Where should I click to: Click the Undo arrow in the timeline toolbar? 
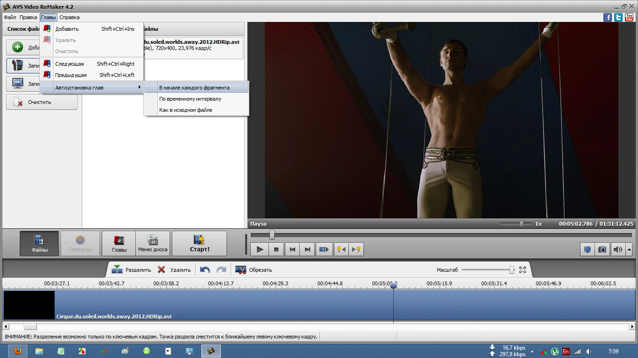click(205, 270)
